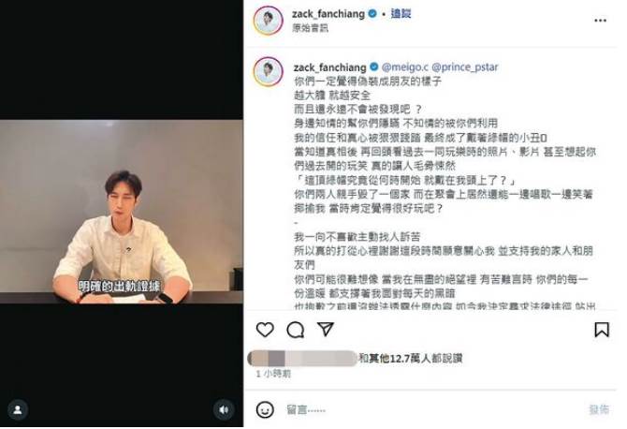Click the zack_fanchiang username in header
627x429 pixels.
328,14
